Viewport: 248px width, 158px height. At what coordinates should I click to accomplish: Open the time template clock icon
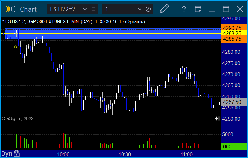click(x=148, y=9)
